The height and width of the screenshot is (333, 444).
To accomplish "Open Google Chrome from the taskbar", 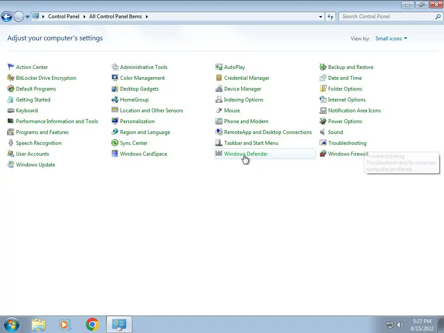I will 92,324.
